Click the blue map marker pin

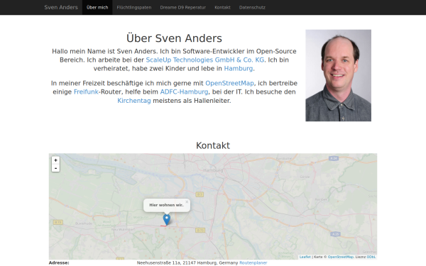click(167, 219)
